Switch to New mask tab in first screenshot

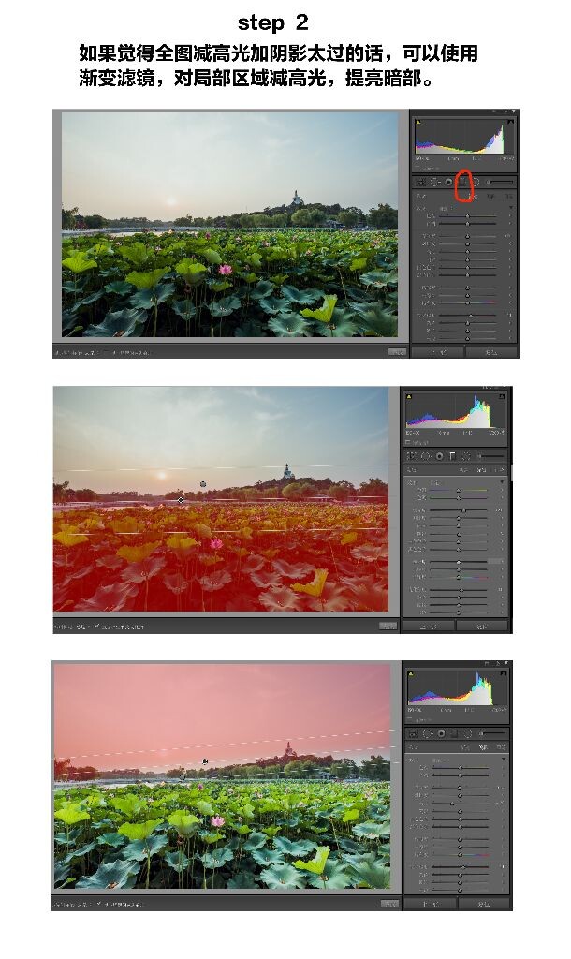click(472, 197)
